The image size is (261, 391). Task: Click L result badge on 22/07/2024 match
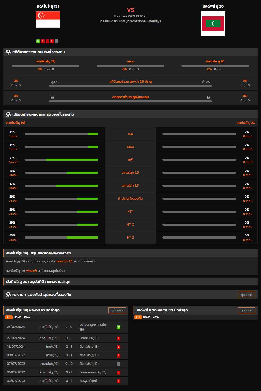(x=119, y=338)
